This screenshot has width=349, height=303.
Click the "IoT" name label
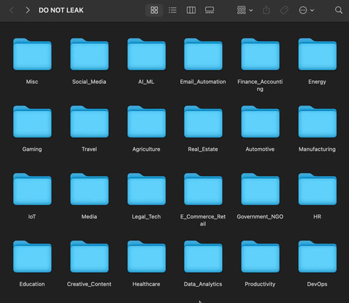[32, 216]
